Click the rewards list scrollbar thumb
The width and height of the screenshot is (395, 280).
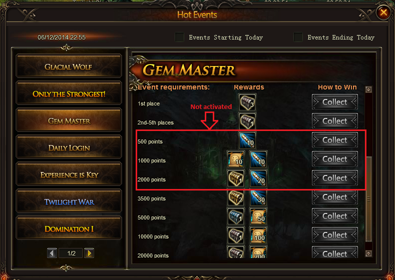click(368, 199)
